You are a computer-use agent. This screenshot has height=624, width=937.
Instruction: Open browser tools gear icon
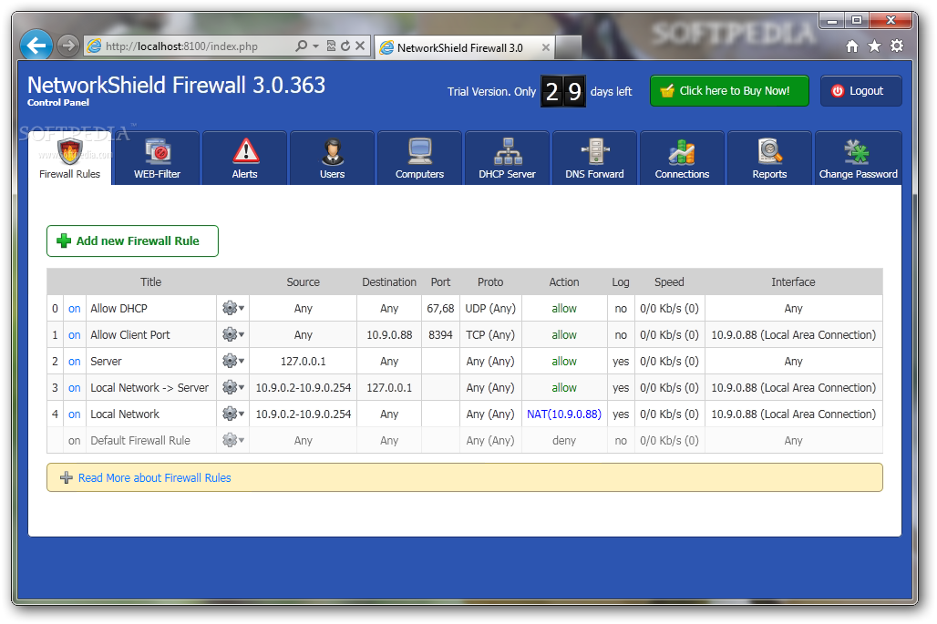click(x=897, y=46)
